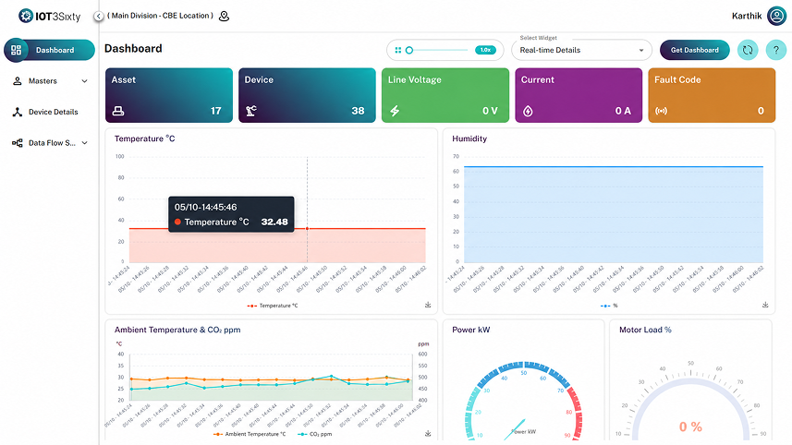
Task: Click the Dashboard grid icon in sidebar
Action: tap(16, 50)
